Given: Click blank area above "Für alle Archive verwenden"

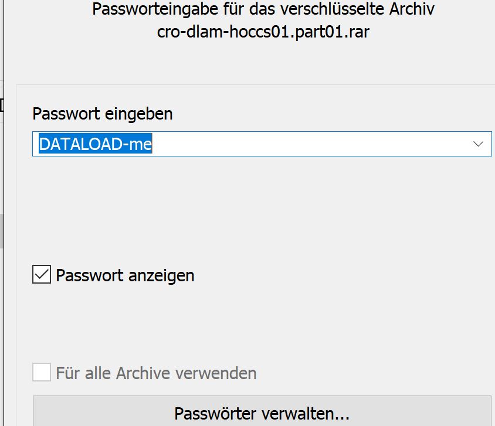Looking at the screenshot, I should 258,328.
